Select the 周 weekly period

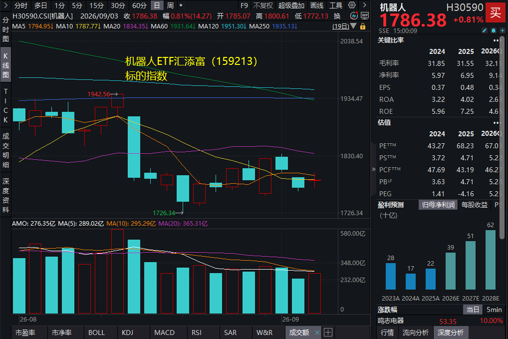pyautogui.click(x=170, y=5)
